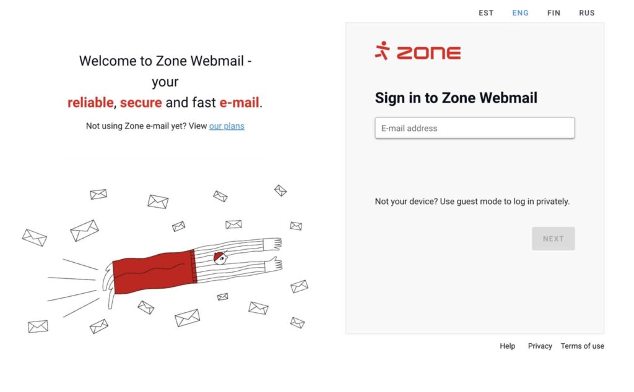Image resolution: width=634 pixels, height=392 pixels.
Task: Focus the E-mail address field
Action: click(x=474, y=128)
